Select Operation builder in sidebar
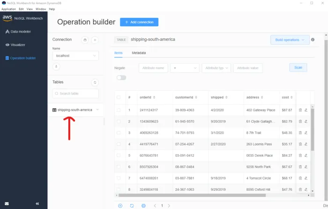Viewport: 328px width, 209px height. coord(21,58)
